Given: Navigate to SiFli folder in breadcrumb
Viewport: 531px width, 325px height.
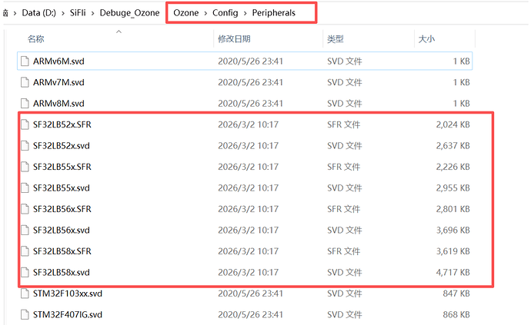Looking at the screenshot, I should pos(78,13).
